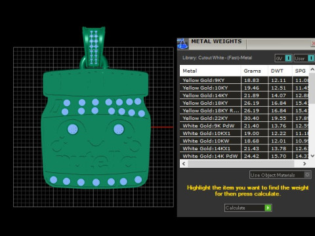Sort by the Grams column header
Screen dimensions: 315x236
(x=255, y=71)
